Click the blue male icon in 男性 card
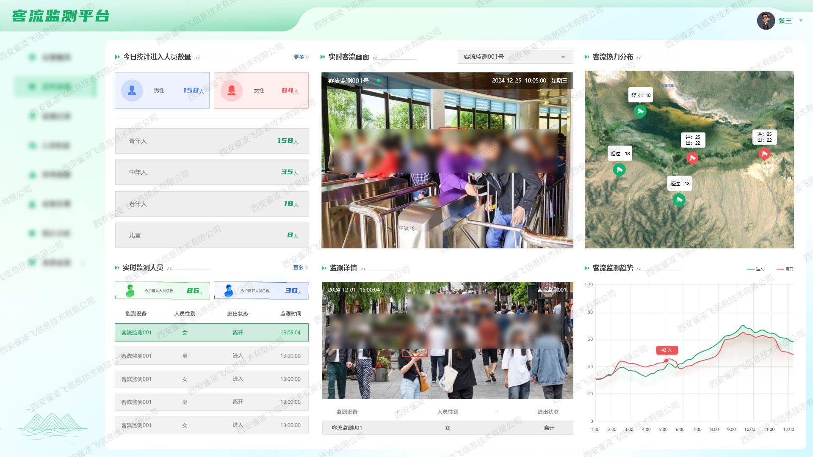Image resolution: width=813 pixels, height=457 pixels. tap(132, 91)
